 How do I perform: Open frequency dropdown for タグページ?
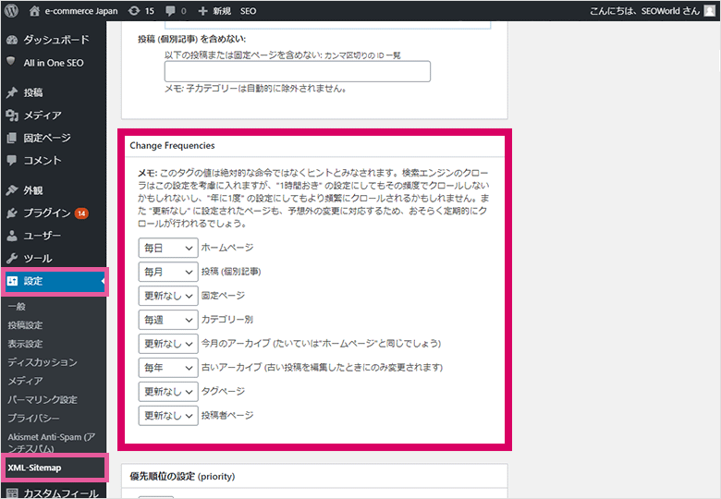click(x=168, y=392)
